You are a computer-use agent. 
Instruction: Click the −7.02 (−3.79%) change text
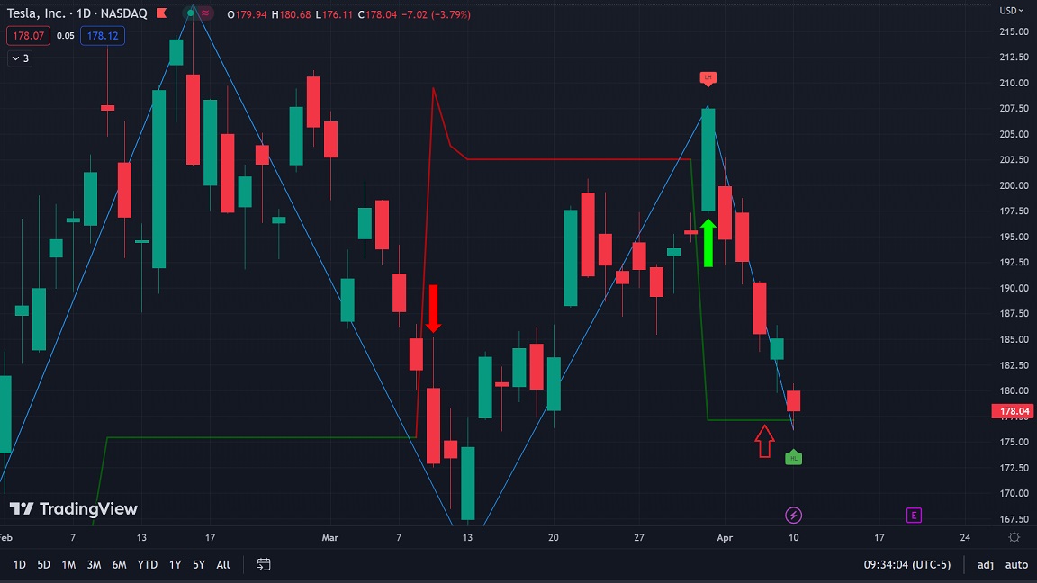436,14
